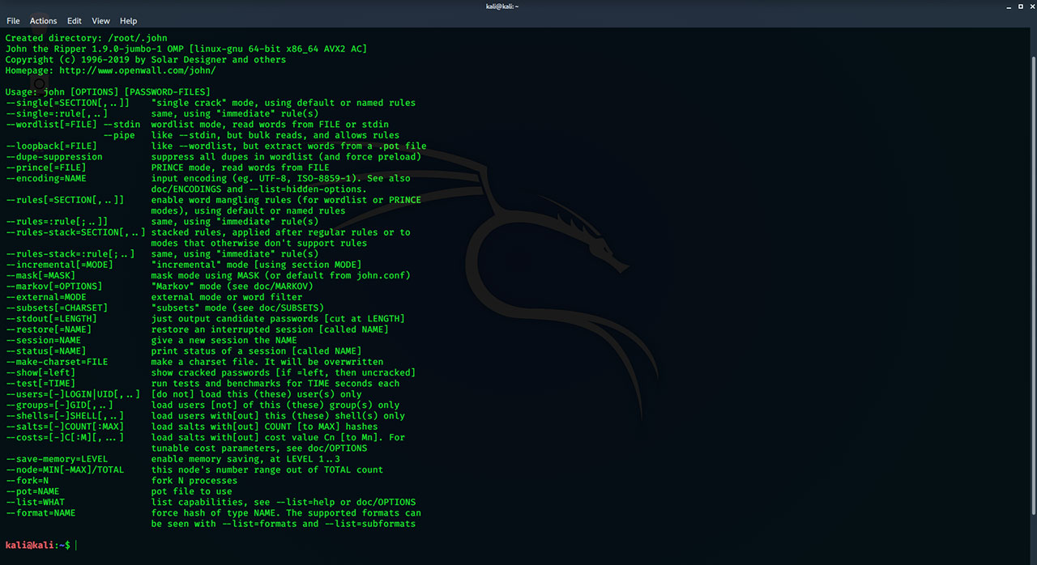
Task: Click the John the Ripper version line
Action: 186,49
